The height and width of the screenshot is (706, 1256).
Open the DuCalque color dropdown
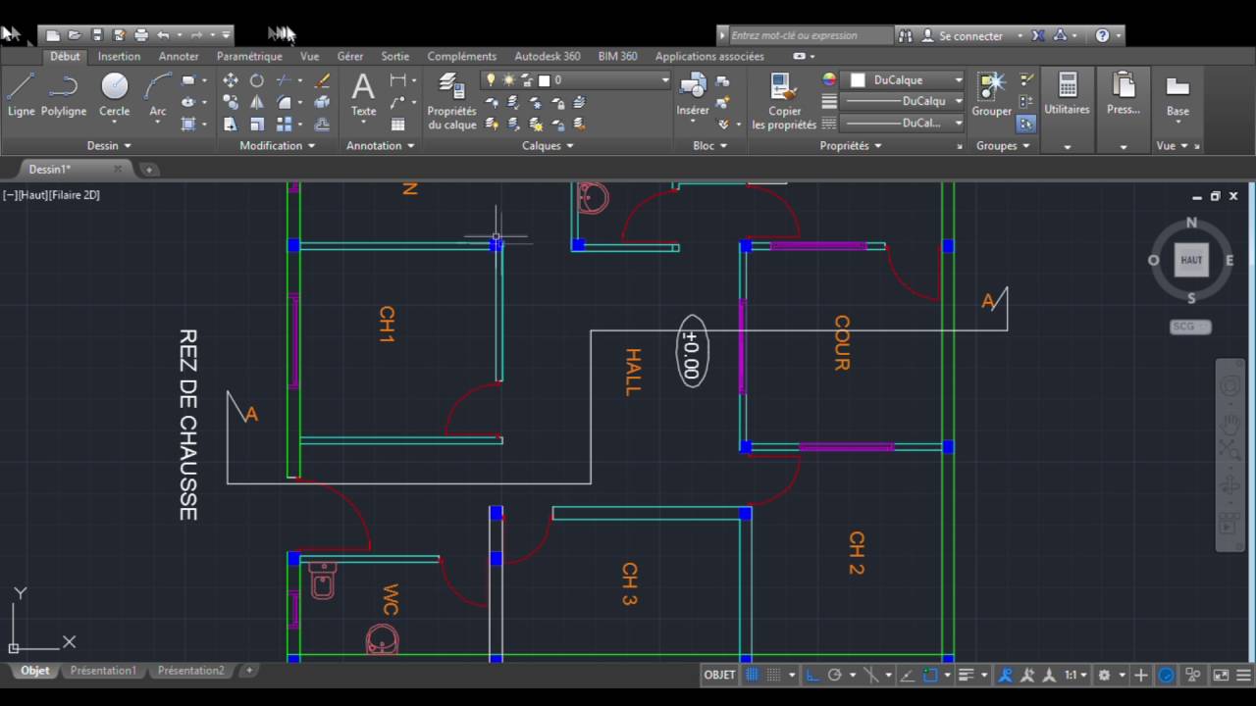[958, 80]
